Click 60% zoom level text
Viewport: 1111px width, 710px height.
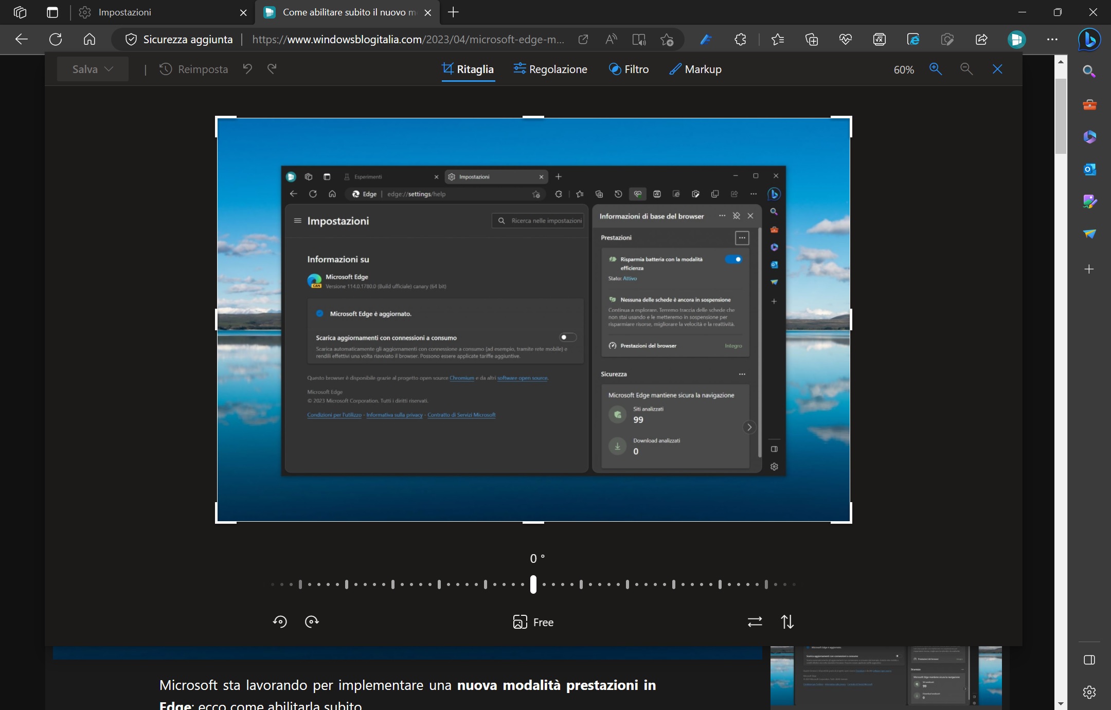coord(904,69)
